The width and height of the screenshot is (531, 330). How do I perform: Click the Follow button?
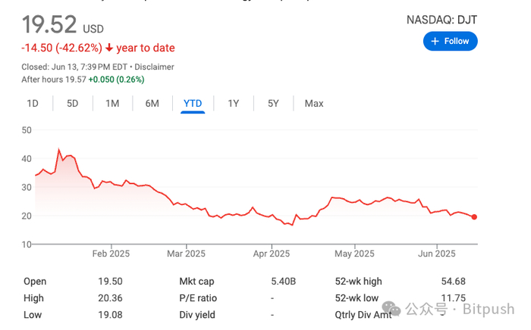450,41
